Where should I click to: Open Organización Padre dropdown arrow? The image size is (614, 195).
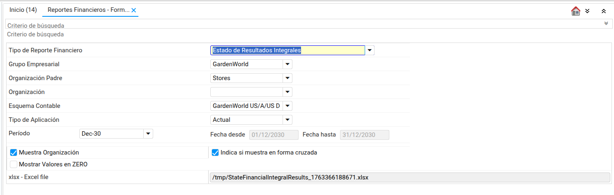click(287, 78)
